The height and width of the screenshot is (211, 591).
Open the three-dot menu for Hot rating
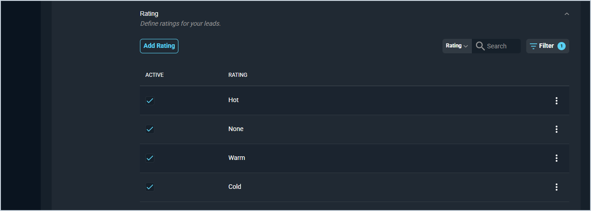pyautogui.click(x=557, y=101)
